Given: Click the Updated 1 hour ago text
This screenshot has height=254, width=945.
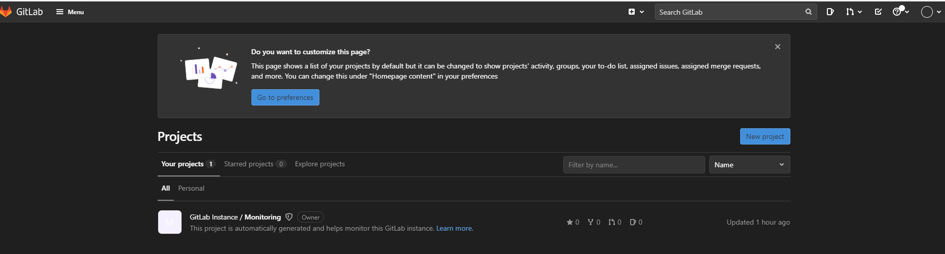Looking at the screenshot, I should coord(758,222).
